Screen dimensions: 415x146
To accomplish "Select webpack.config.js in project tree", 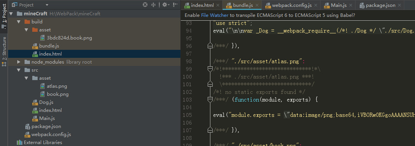I will tap(51, 135).
